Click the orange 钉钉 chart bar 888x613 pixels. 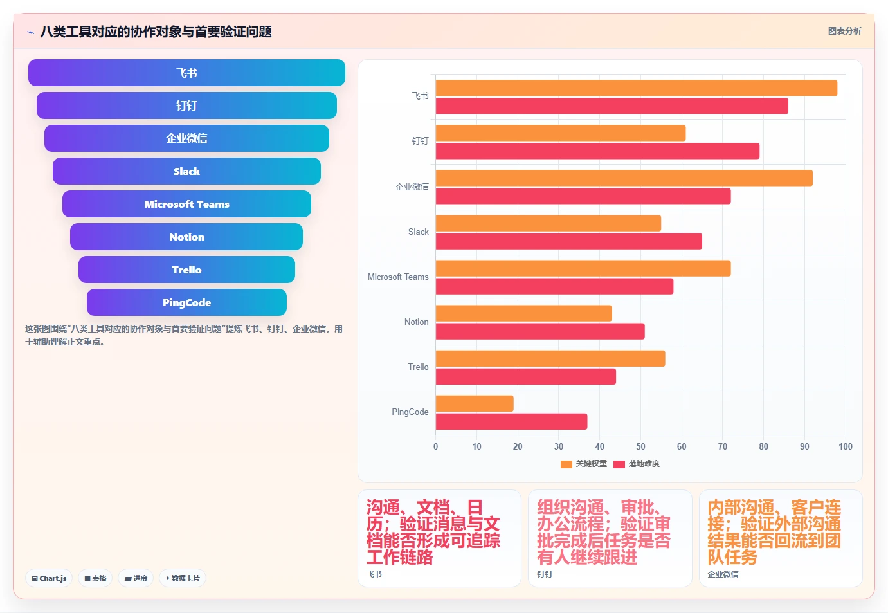point(561,133)
